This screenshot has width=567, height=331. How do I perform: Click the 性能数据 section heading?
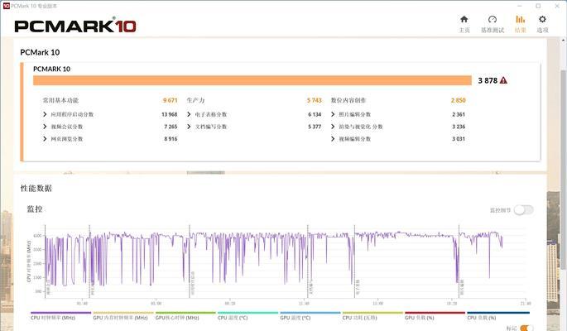[x=36, y=189]
